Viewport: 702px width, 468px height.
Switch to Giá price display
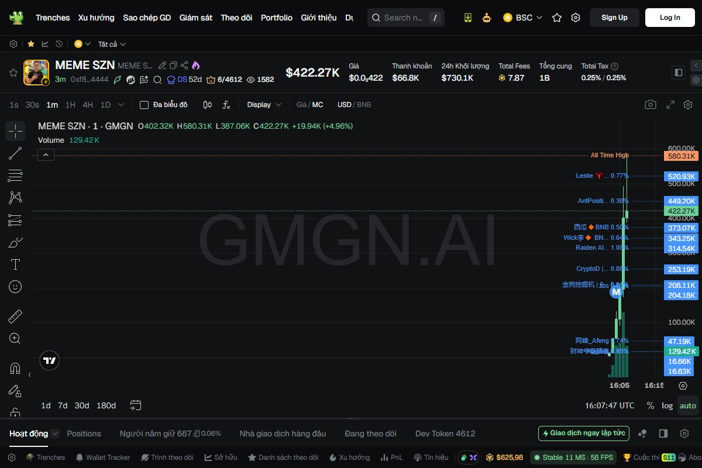coord(301,105)
